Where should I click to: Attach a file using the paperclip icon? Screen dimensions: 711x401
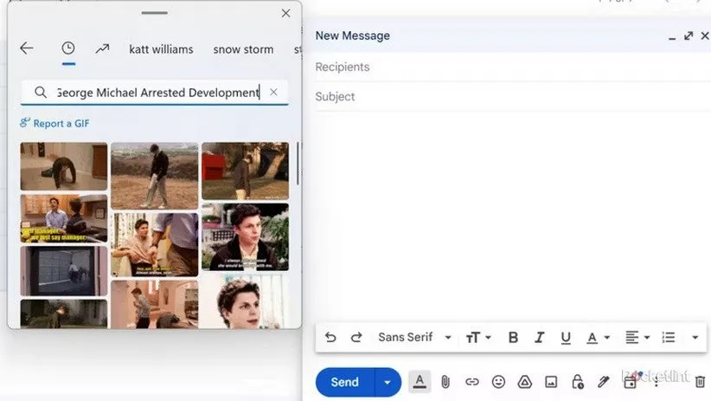[445, 382]
